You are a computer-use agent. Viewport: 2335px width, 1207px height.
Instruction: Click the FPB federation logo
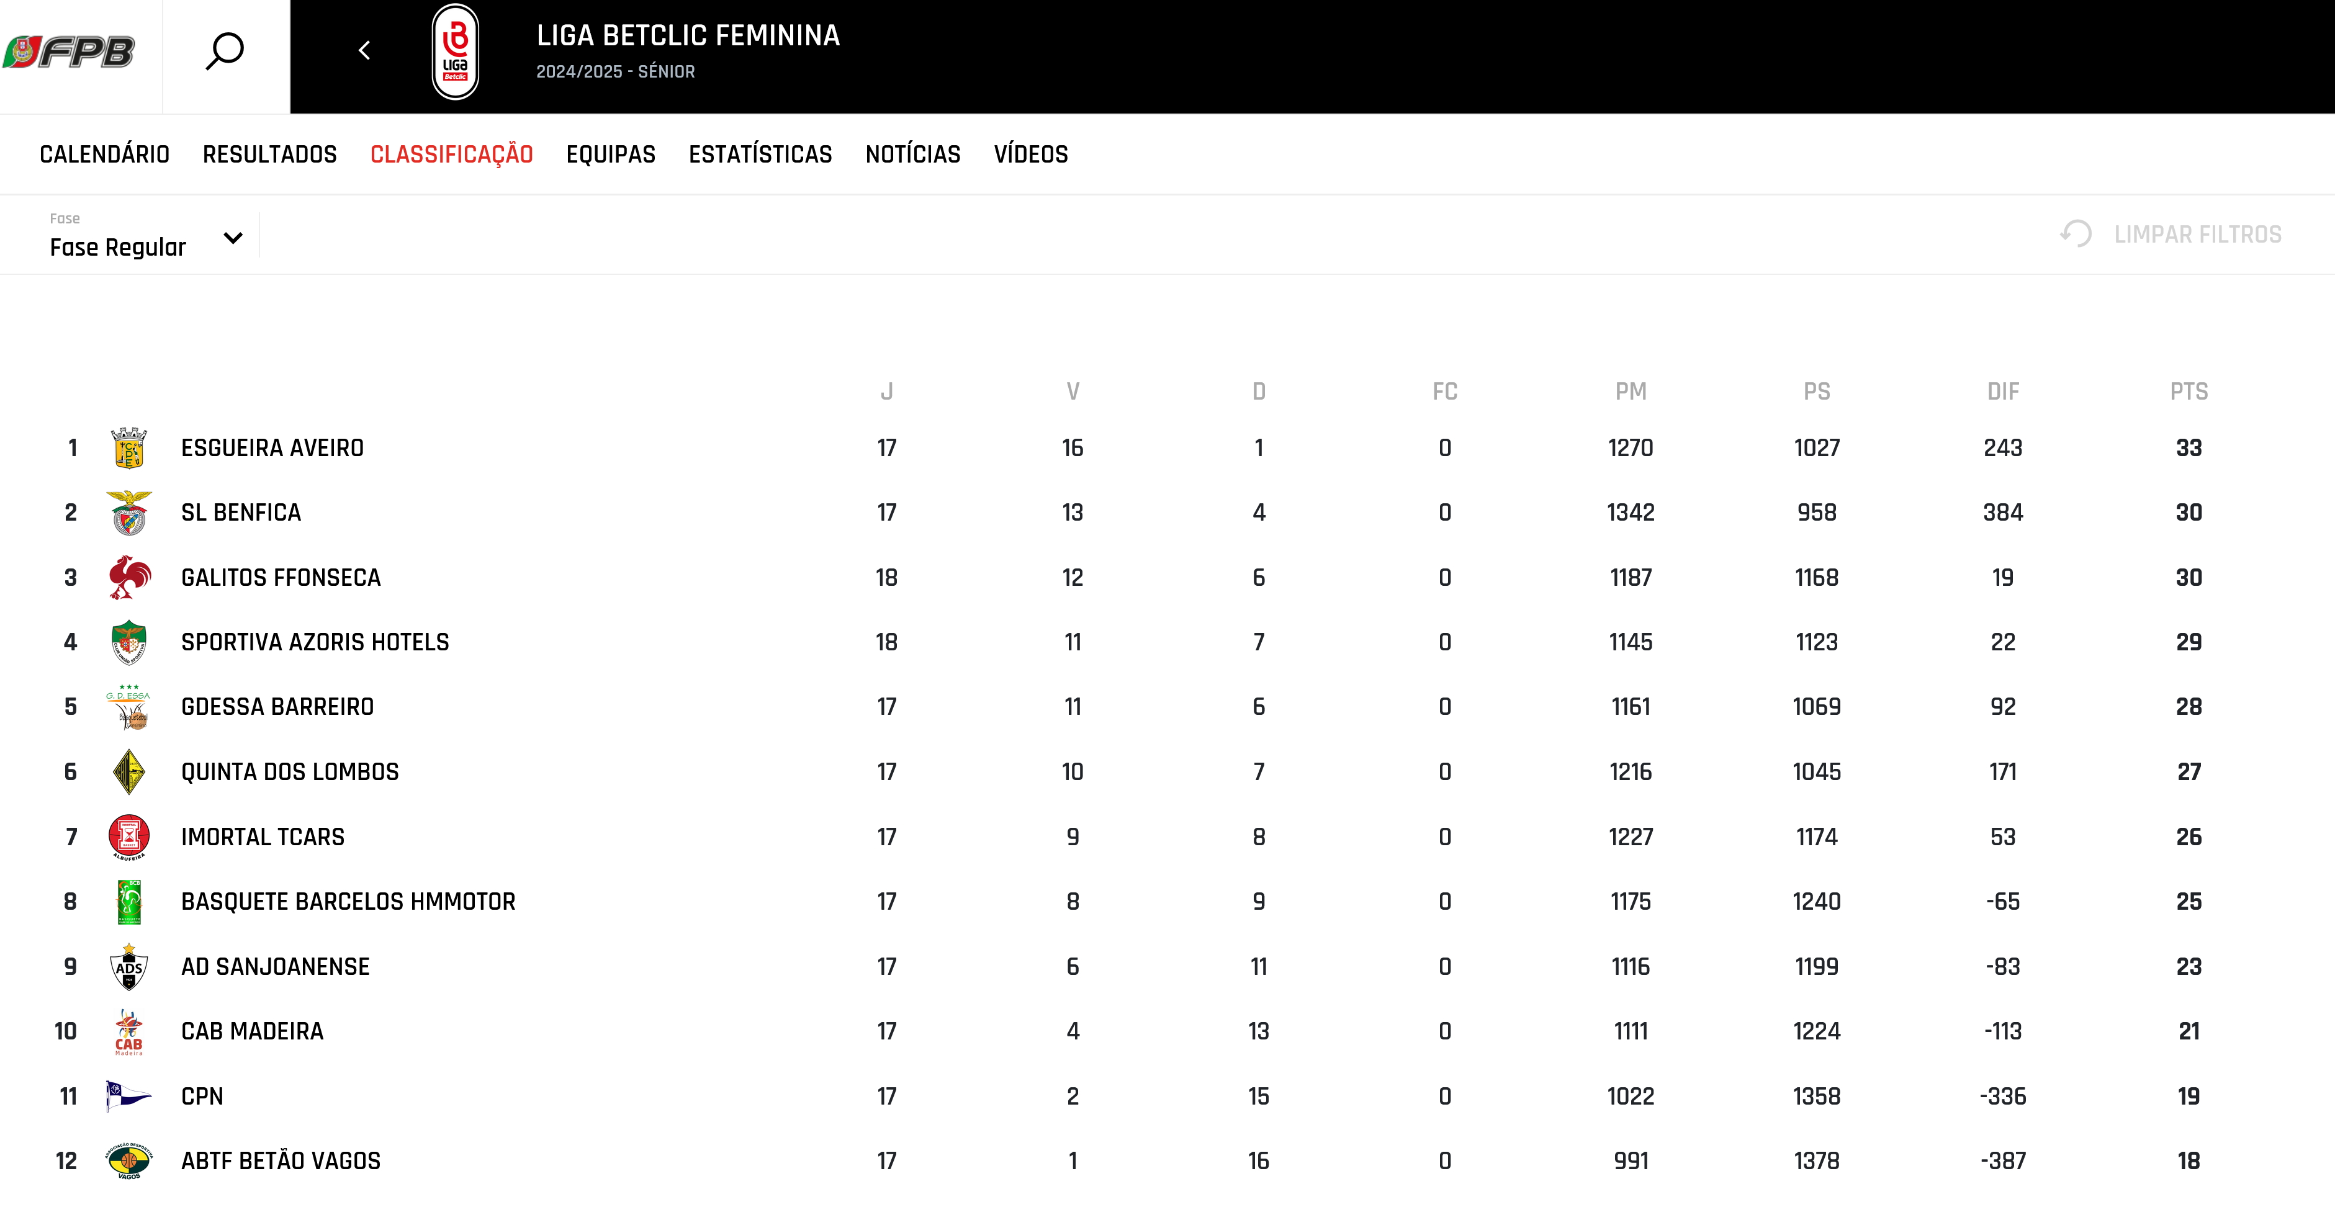point(70,52)
